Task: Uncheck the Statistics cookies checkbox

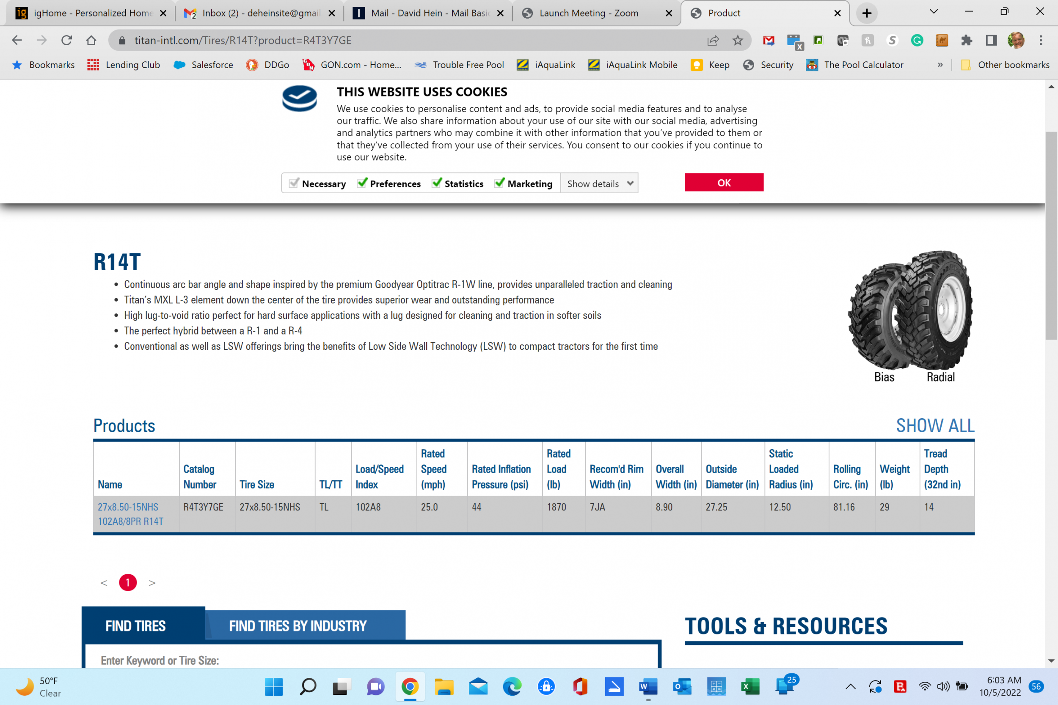Action: [x=436, y=183]
